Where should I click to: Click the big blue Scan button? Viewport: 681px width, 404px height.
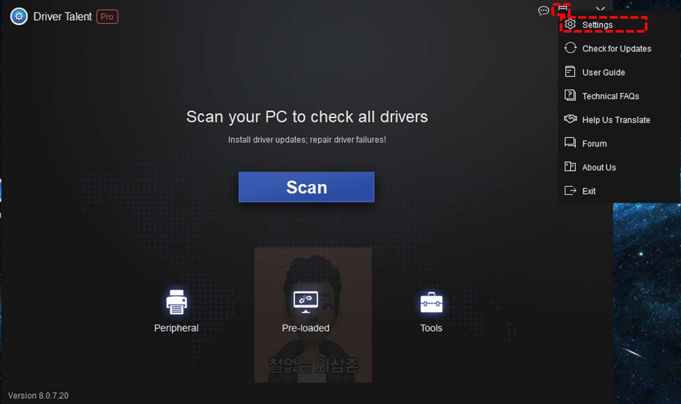point(306,187)
